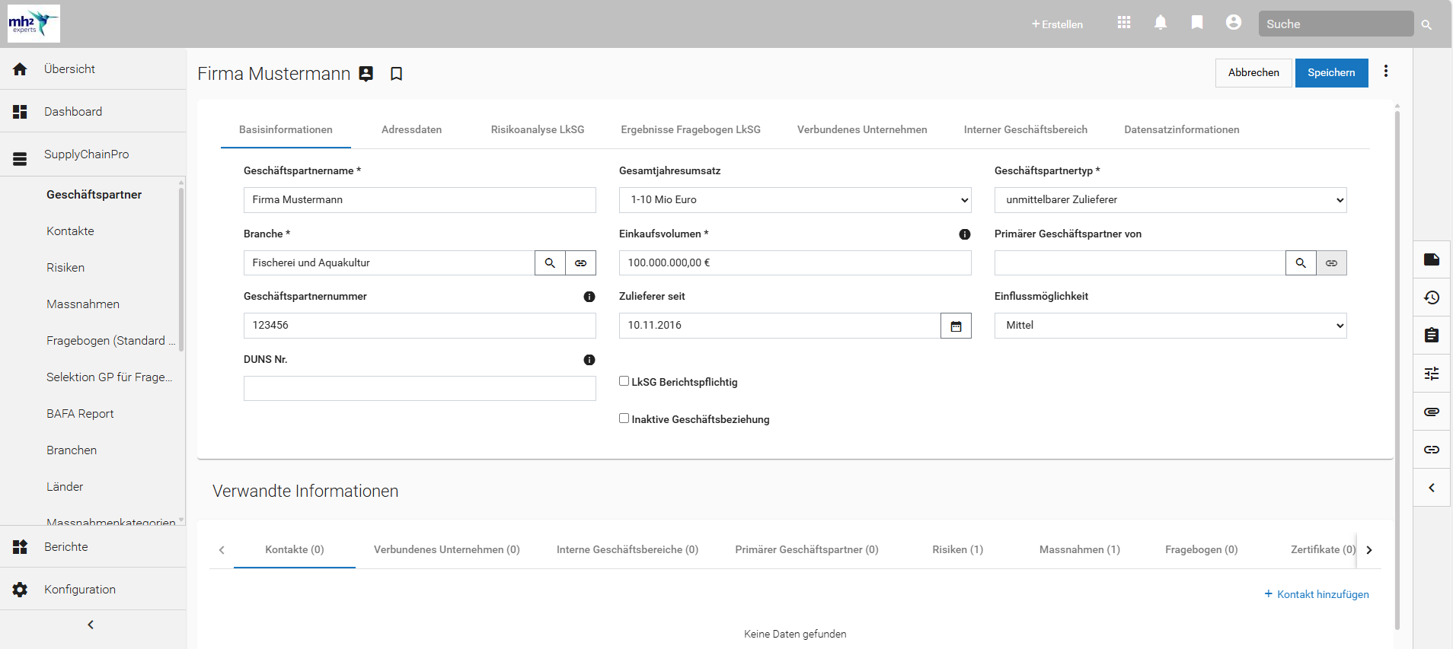The height and width of the screenshot is (649, 1453).
Task: Show the Einkaufsvolumen info tooltip icon
Action: [965, 234]
